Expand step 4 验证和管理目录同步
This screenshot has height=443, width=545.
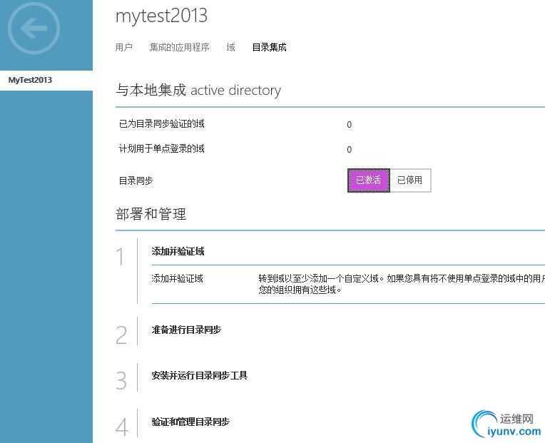(x=190, y=422)
